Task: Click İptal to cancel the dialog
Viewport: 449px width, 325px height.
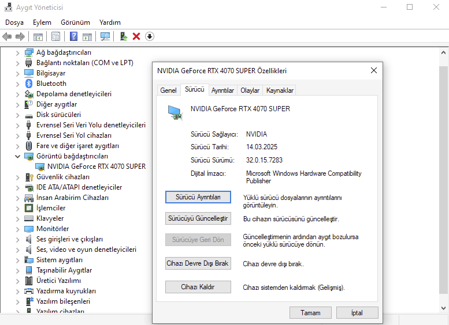Action: click(357, 313)
